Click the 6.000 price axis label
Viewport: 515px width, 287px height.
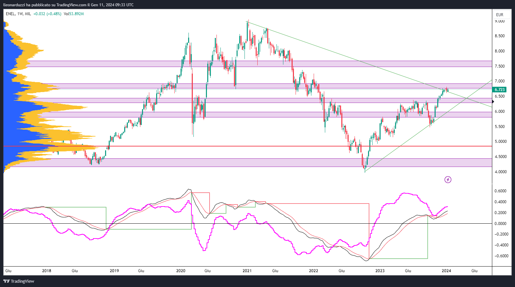(500, 112)
